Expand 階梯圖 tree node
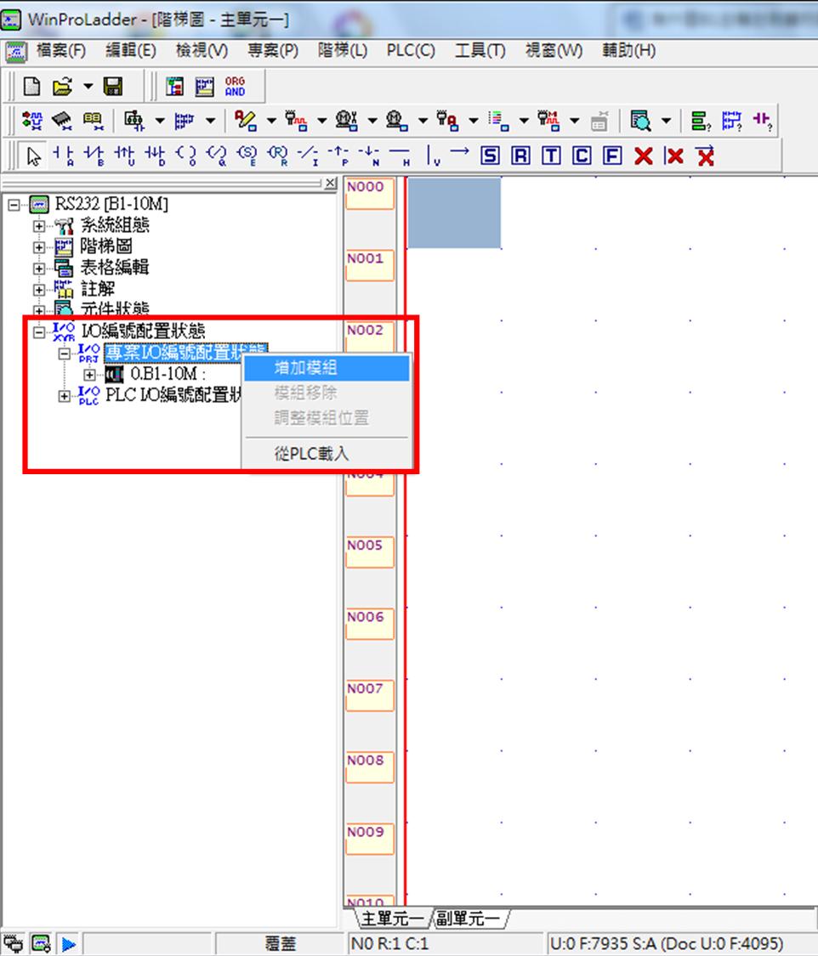The height and width of the screenshot is (956, 818). pyautogui.click(x=38, y=247)
